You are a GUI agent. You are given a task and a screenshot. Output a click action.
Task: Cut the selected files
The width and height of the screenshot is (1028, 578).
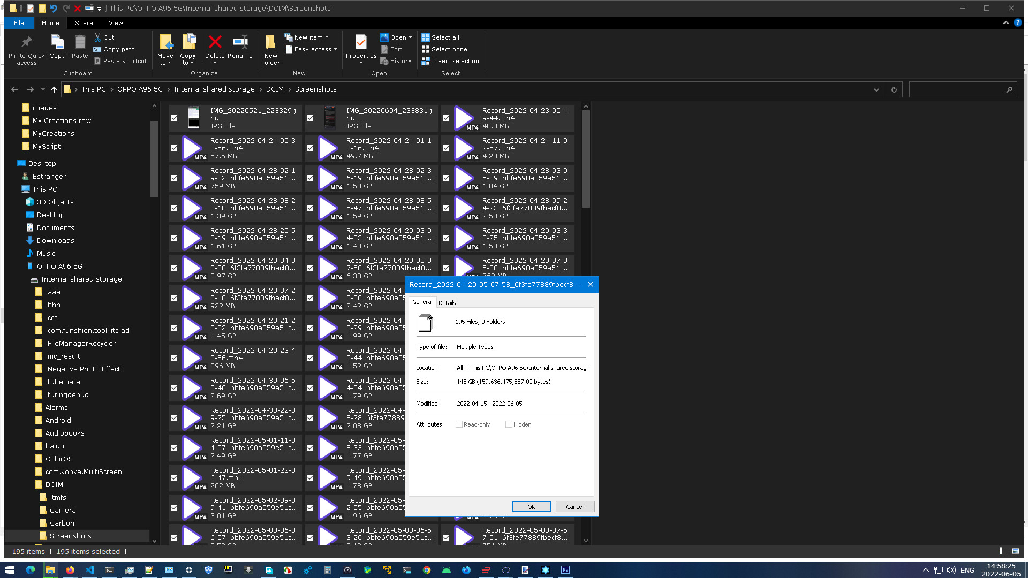[104, 37]
